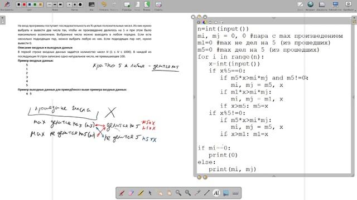357x200 pixels.
Task: Show the virtual keyboard
Action: [x=235, y=193]
